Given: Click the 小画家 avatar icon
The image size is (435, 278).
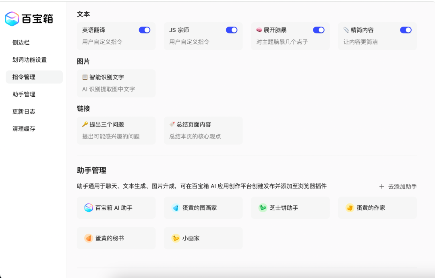Looking at the screenshot, I should point(176,238).
